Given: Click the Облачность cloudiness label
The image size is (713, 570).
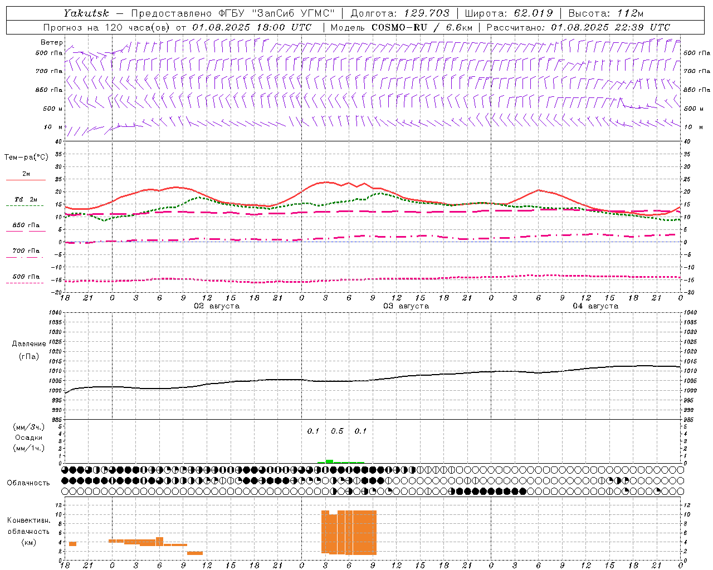Looking at the screenshot, I should 28,483.
